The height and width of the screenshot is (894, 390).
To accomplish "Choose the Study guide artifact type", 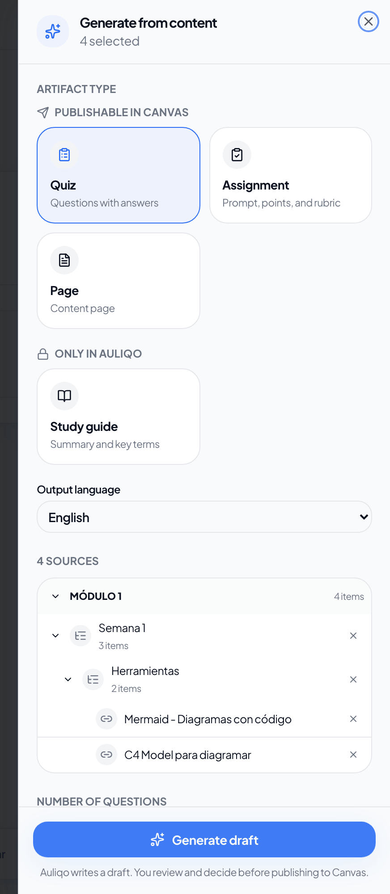I will tap(119, 417).
